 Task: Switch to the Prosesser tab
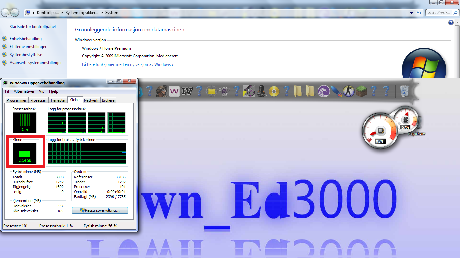(x=38, y=100)
